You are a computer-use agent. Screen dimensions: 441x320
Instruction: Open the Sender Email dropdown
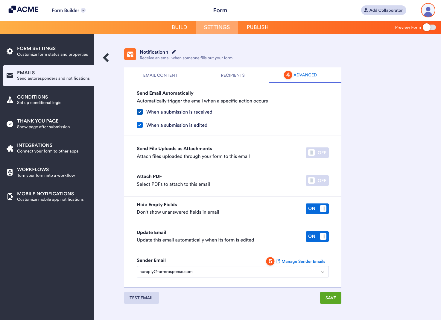pos(323,272)
